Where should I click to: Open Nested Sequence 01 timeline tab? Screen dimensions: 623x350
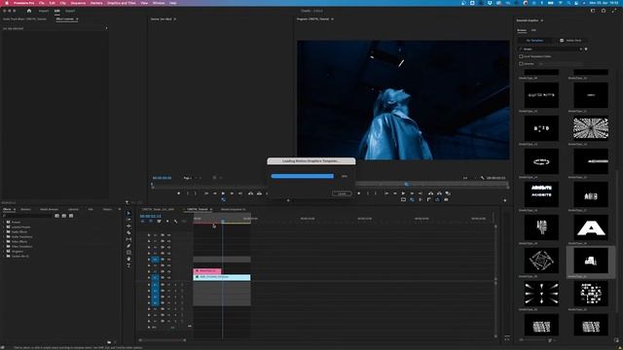(x=234, y=209)
